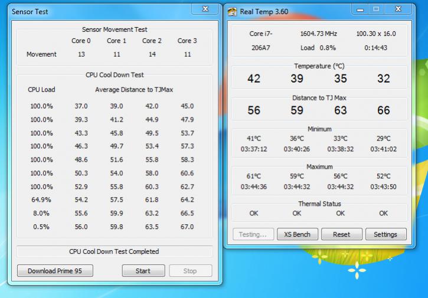The width and height of the screenshot is (428, 298).
Task: Click the Real Temp 3.60 title text
Action: point(264,12)
